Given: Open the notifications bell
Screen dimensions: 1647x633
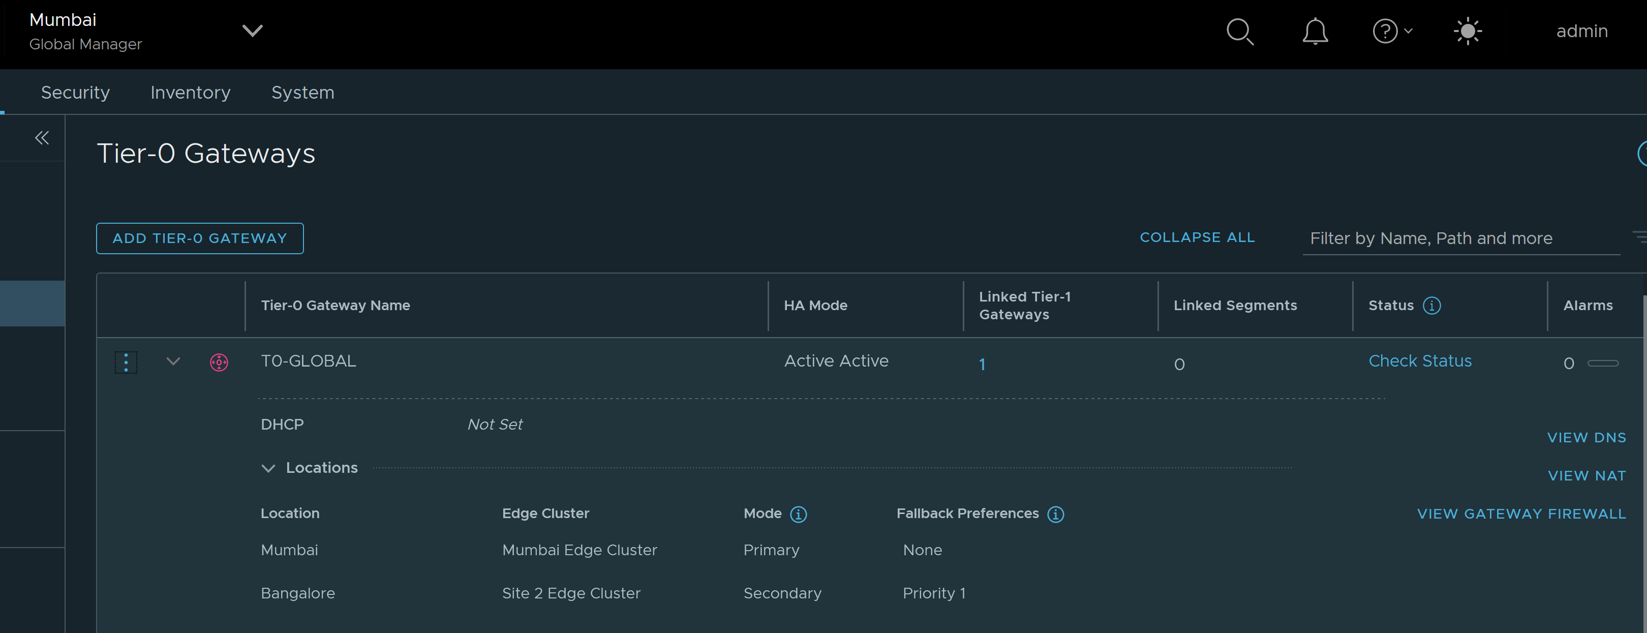Looking at the screenshot, I should (1315, 32).
